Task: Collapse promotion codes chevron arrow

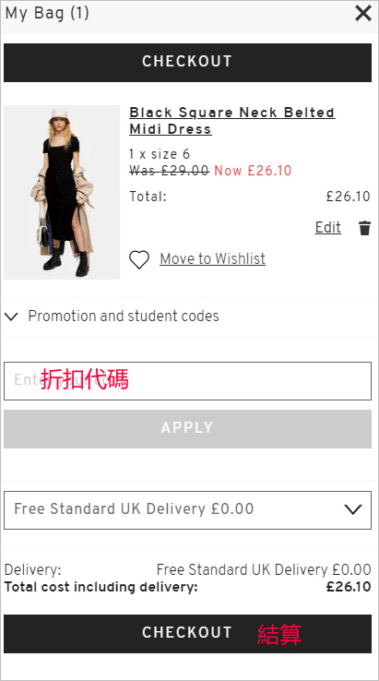Action: tap(11, 317)
